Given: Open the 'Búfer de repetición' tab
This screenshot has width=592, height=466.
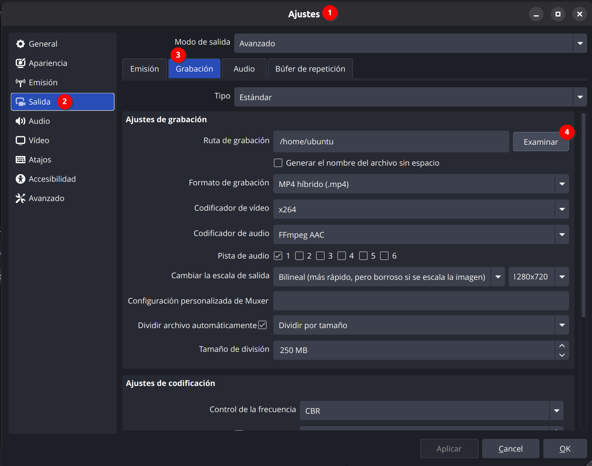Looking at the screenshot, I should [x=310, y=69].
